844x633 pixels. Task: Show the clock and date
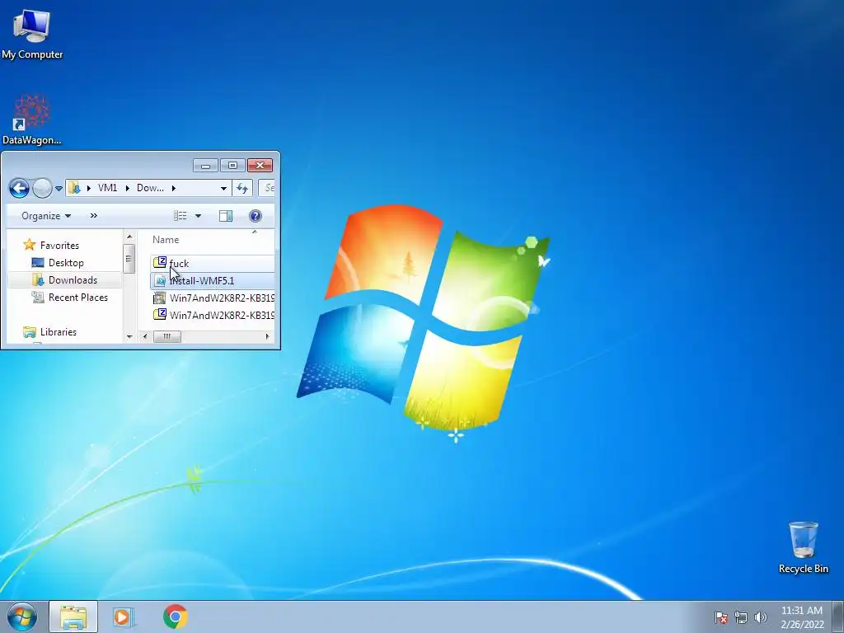coord(802,617)
